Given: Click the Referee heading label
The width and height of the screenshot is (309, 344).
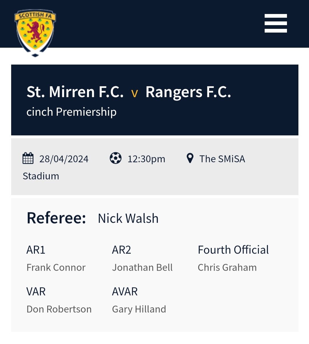Looking at the screenshot, I should pyautogui.click(x=56, y=218).
